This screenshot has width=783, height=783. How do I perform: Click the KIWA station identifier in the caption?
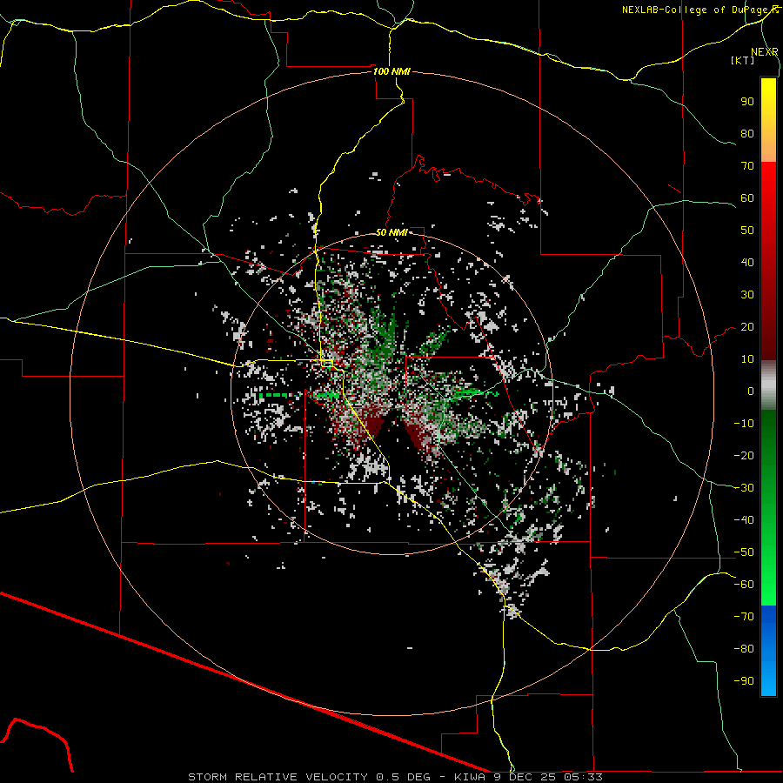tap(470, 777)
